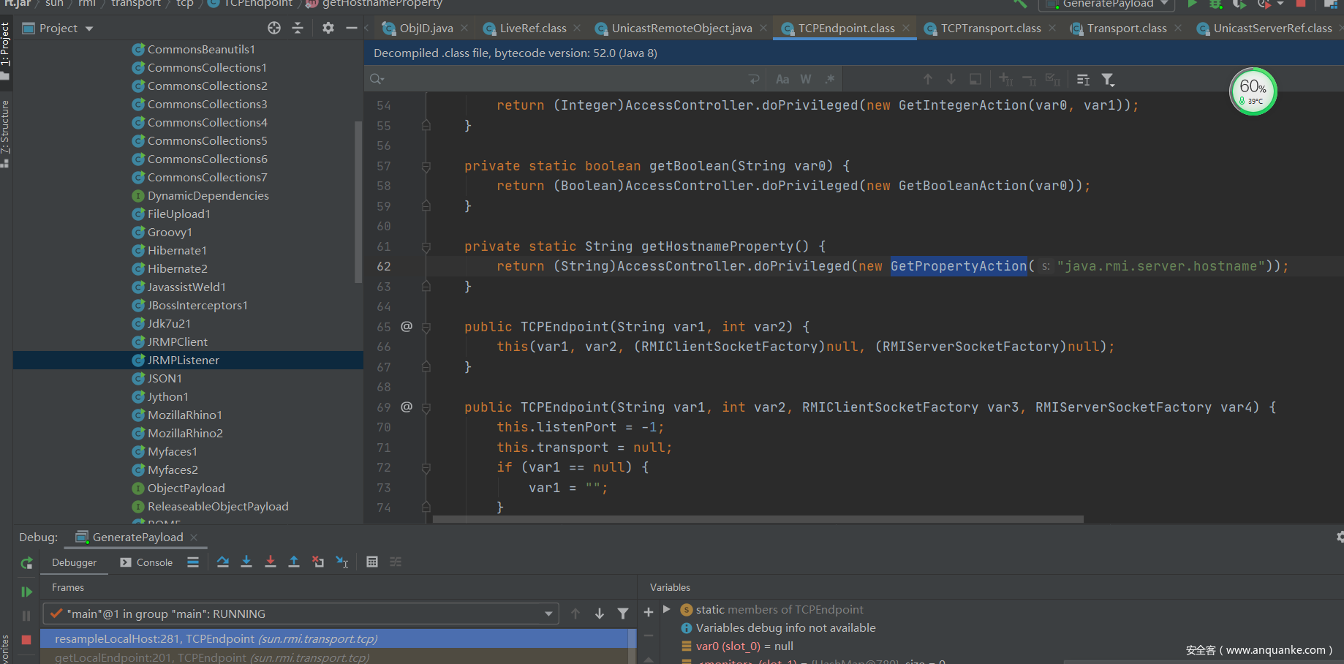
Task: Click the Step Into debugger icon
Action: [246, 562]
